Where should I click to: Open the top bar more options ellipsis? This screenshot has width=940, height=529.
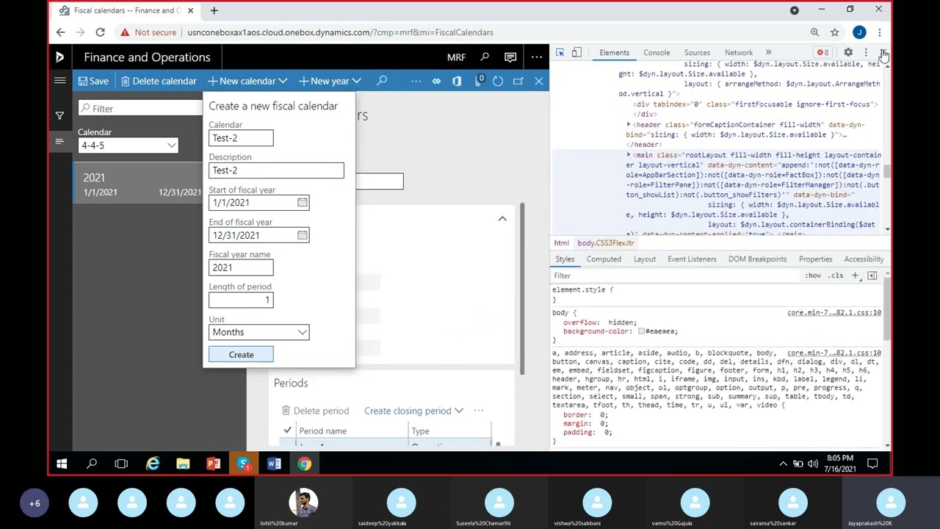(537, 57)
